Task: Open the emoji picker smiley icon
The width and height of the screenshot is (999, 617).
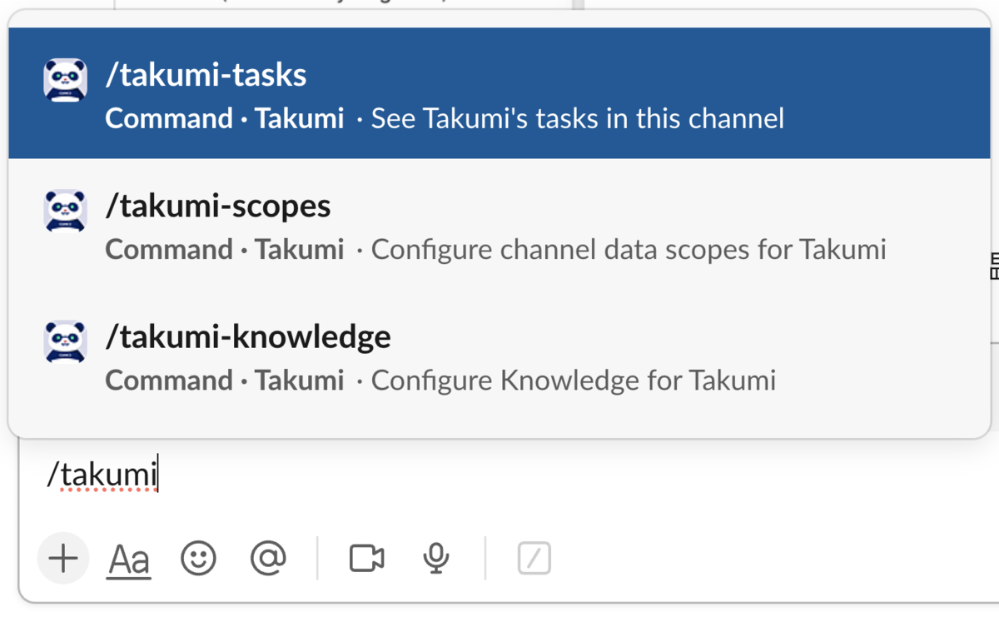Action: (198, 558)
